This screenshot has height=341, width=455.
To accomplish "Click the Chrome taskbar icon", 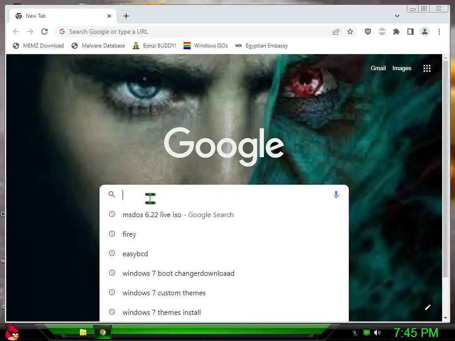I will click(x=103, y=332).
